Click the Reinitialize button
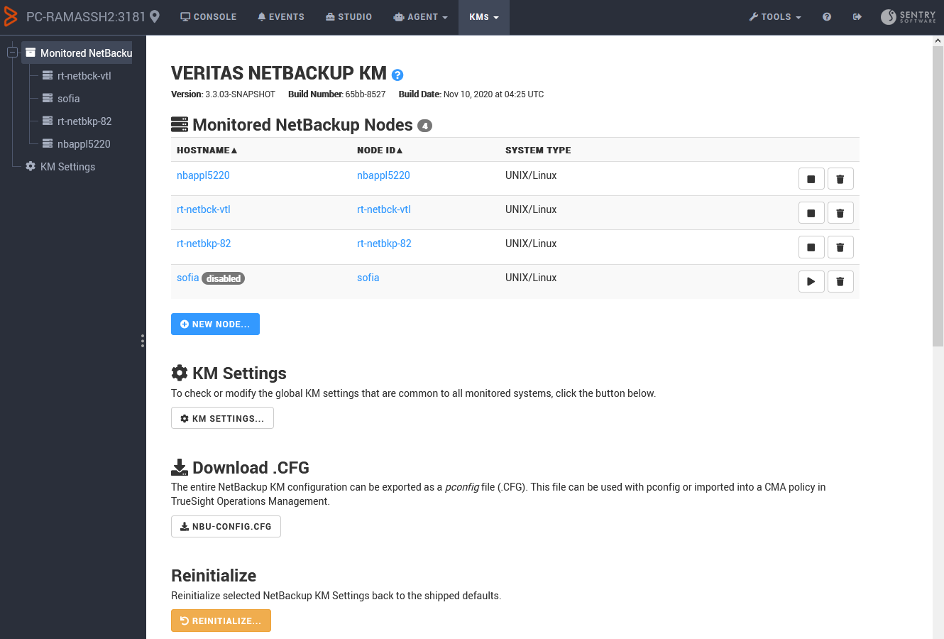The height and width of the screenshot is (639, 944). pos(221,620)
